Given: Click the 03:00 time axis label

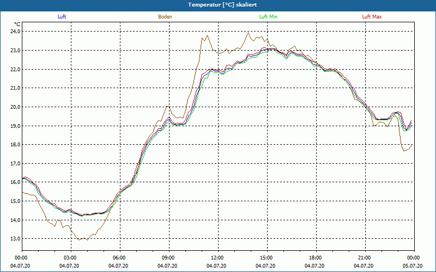Looking at the screenshot, I should coord(71,258).
